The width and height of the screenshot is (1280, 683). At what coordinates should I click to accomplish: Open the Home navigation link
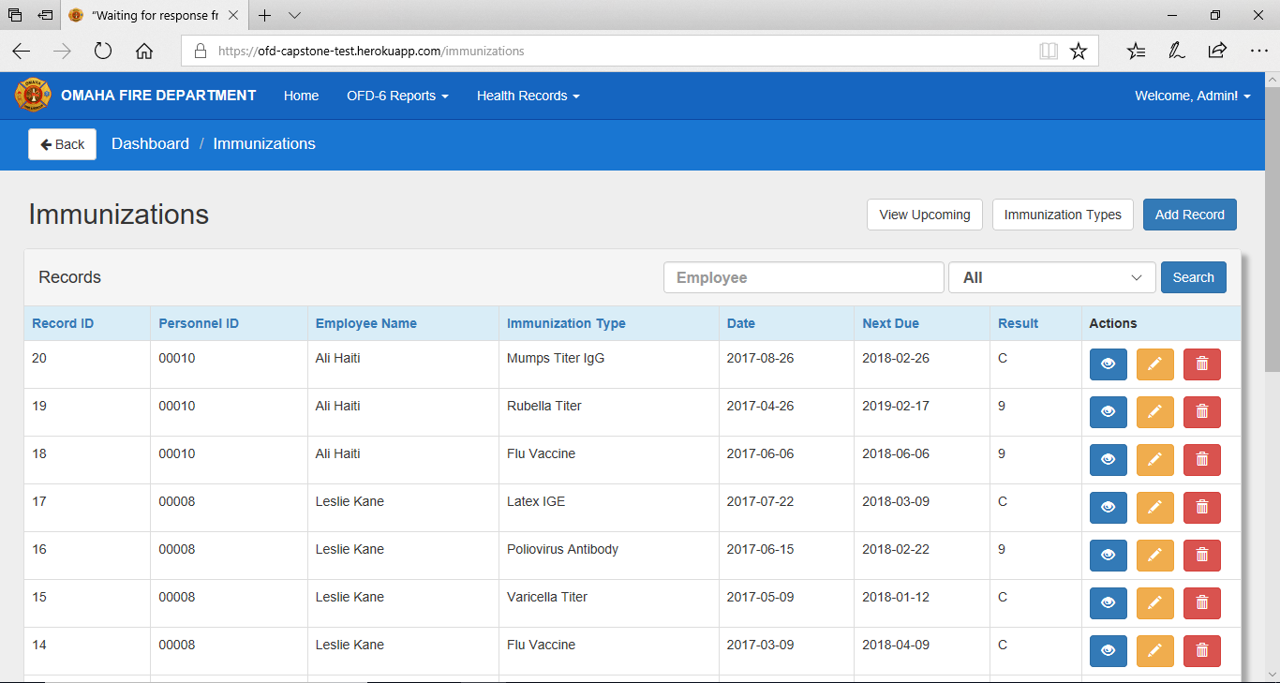click(x=301, y=96)
